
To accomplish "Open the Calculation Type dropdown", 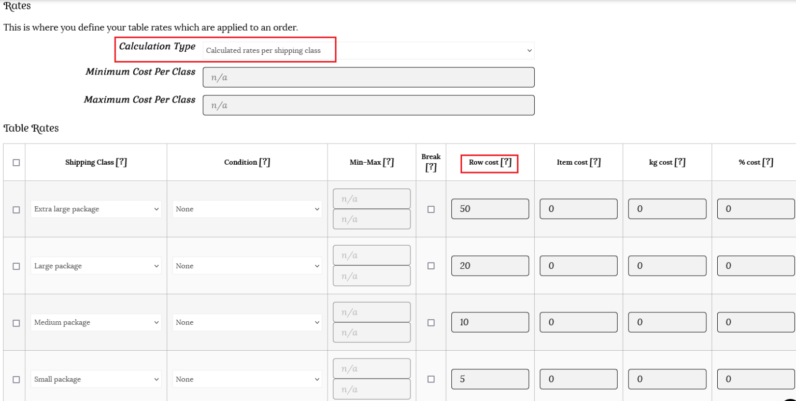I will [368, 51].
